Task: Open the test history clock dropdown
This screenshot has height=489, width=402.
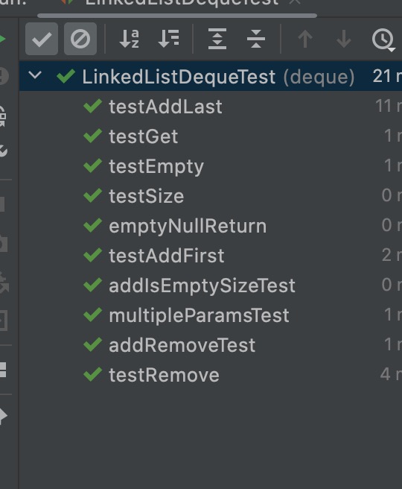Action: coord(383,40)
